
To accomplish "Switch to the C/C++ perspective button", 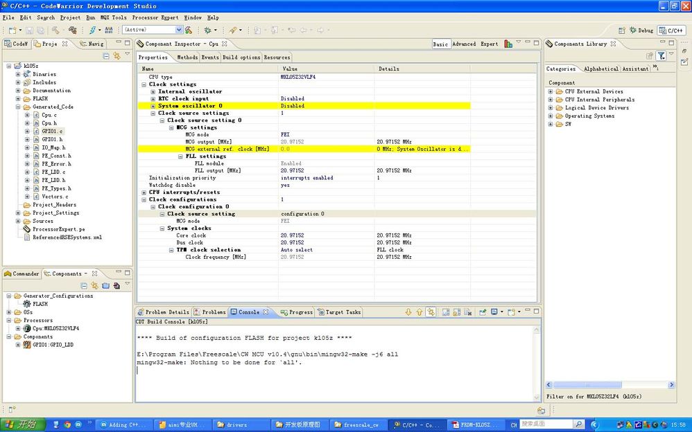I will coord(672,30).
